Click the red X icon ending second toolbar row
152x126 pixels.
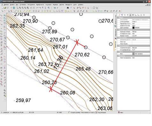(119, 11)
